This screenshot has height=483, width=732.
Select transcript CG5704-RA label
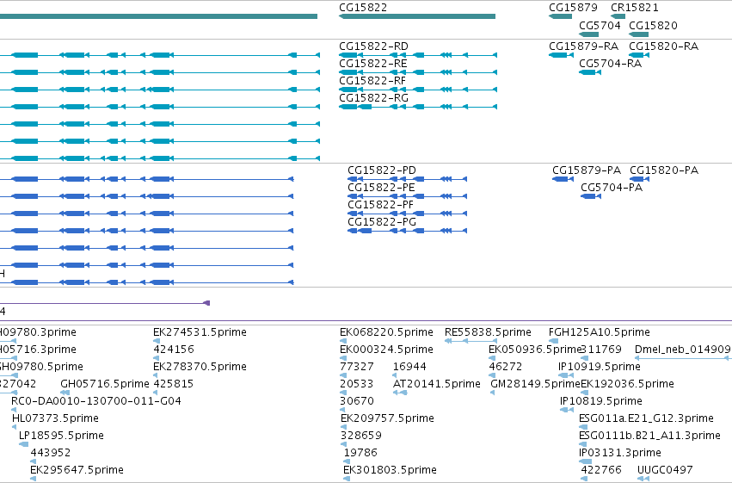click(x=610, y=64)
